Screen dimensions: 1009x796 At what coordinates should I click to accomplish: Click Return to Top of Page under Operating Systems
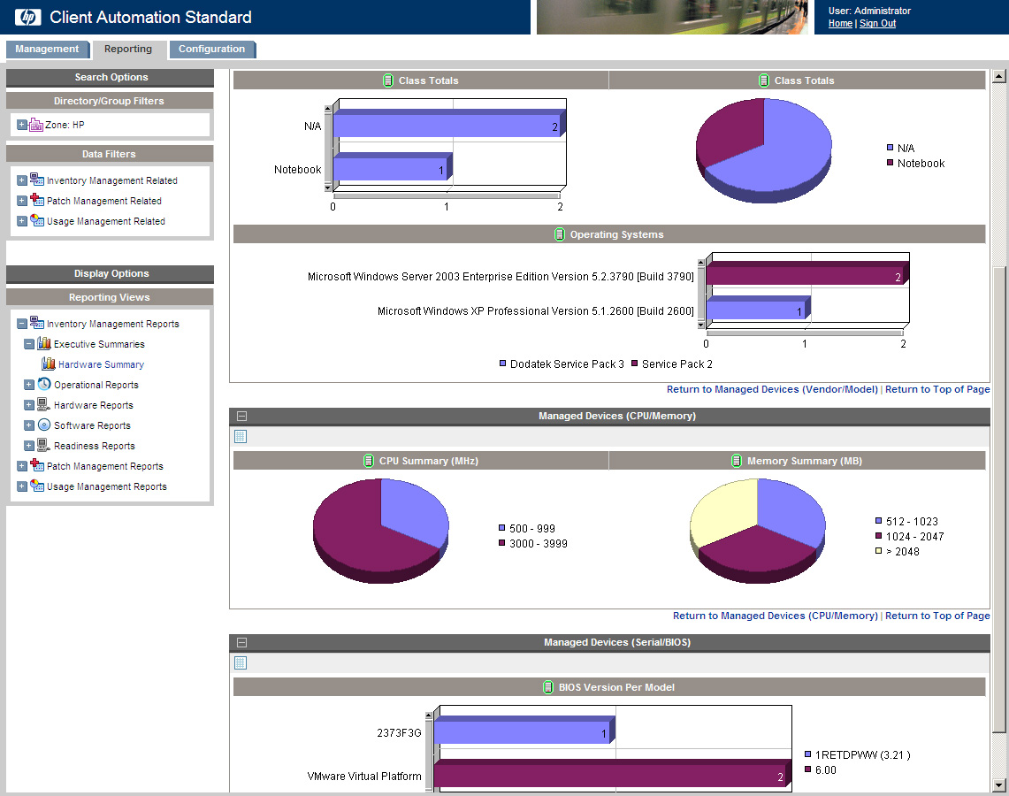click(937, 389)
